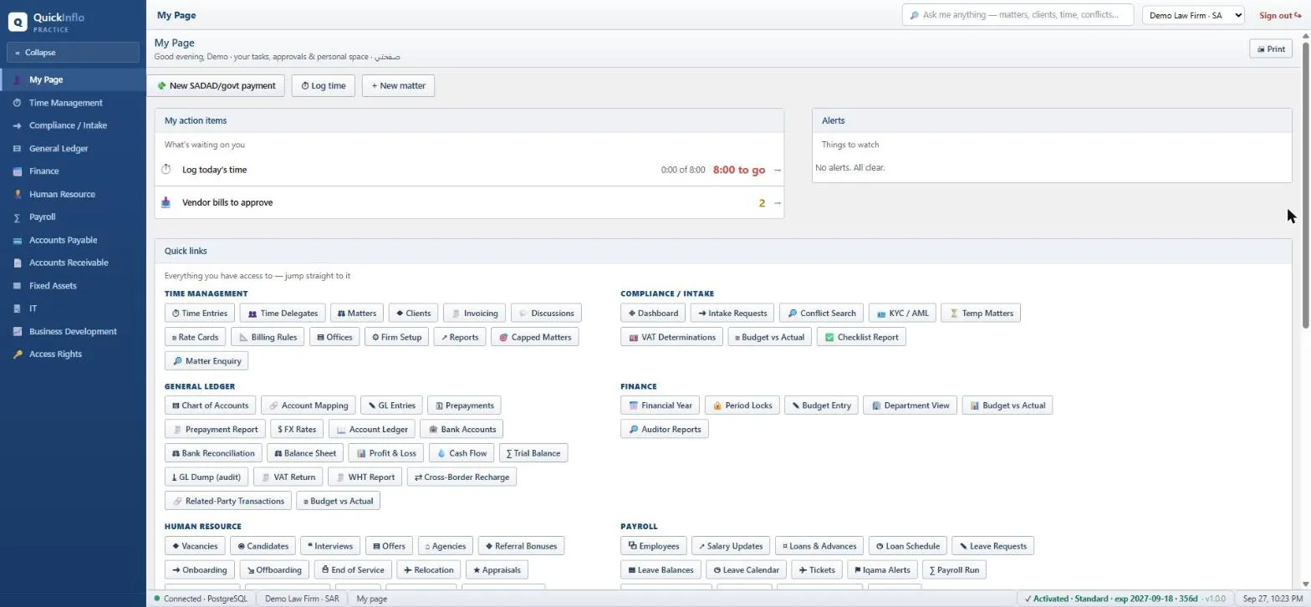Click the IT sidebar icon
Screen dimensions: 1311x607
click(x=18, y=309)
